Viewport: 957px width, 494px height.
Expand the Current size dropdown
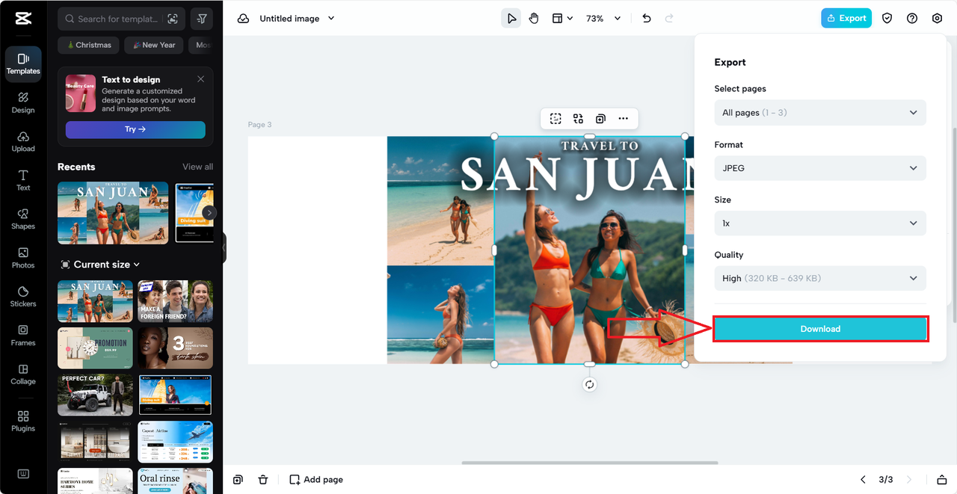[x=100, y=265]
